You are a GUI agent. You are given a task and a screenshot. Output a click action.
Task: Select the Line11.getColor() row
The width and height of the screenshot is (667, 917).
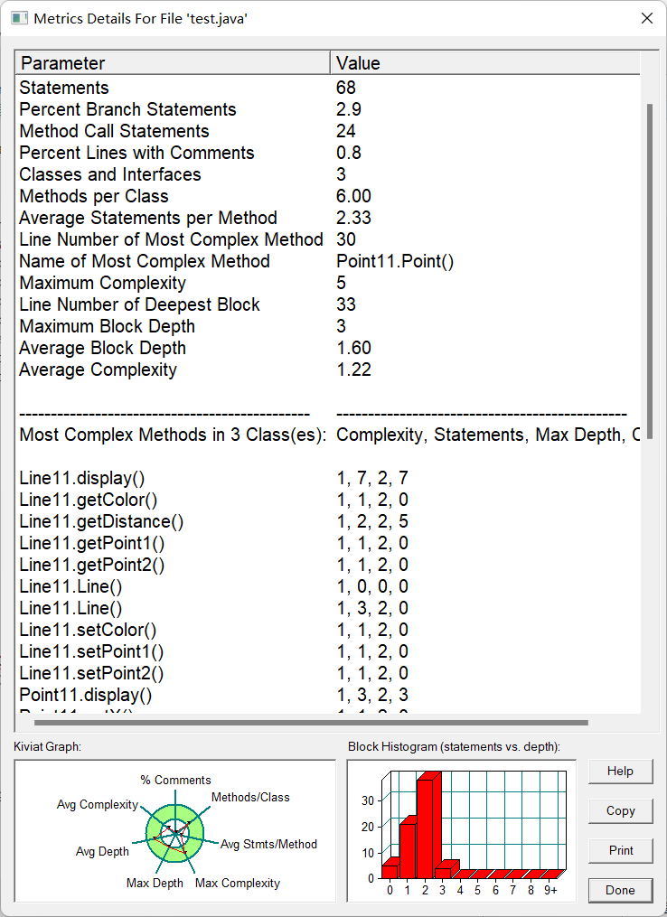pyautogui.click(x=328, y=500)
